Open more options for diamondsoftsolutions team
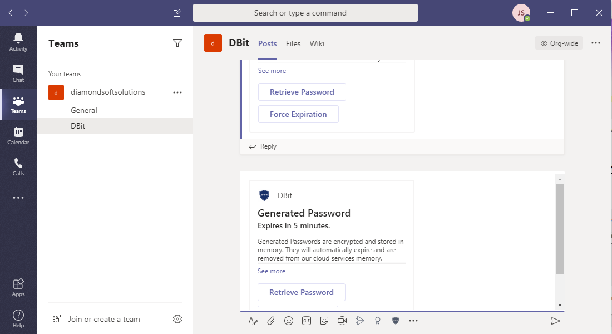 (x=177, y=92)
